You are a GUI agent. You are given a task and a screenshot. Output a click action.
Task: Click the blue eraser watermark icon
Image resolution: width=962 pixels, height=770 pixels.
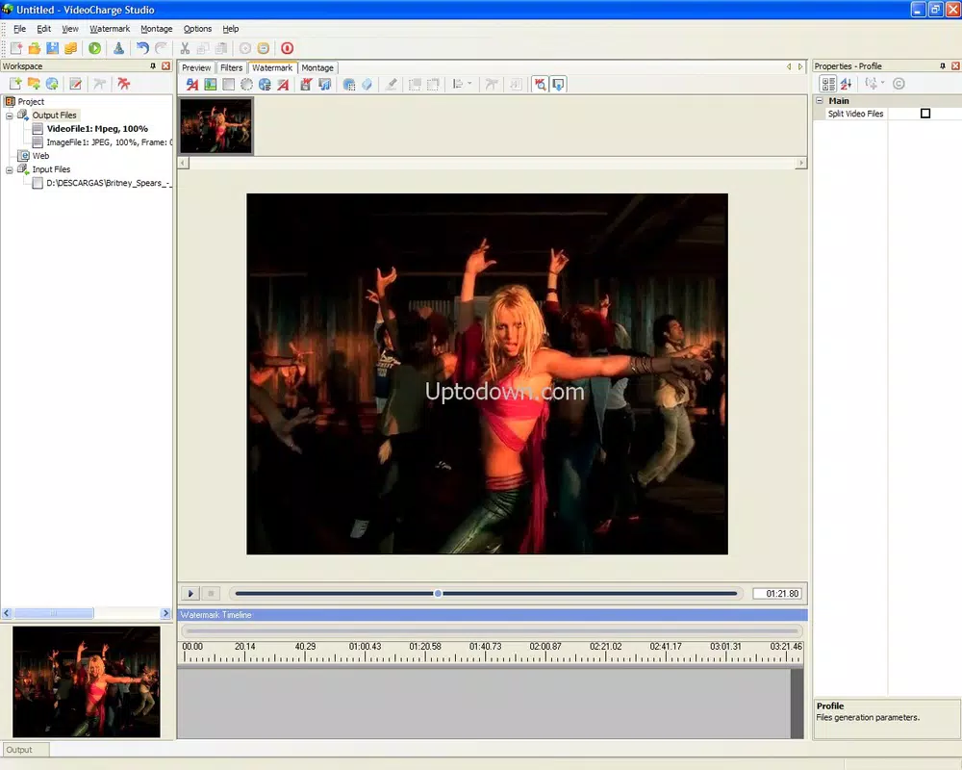367,84
